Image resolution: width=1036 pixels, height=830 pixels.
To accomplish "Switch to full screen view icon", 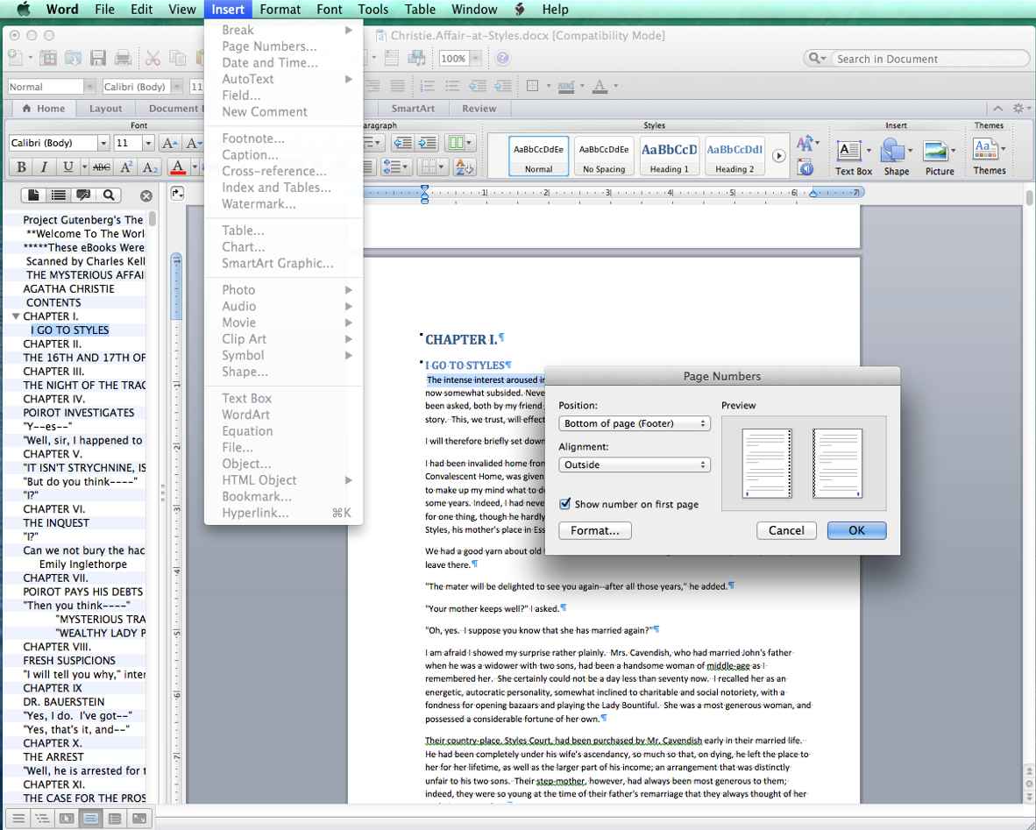I will click(x=138, y=819).
